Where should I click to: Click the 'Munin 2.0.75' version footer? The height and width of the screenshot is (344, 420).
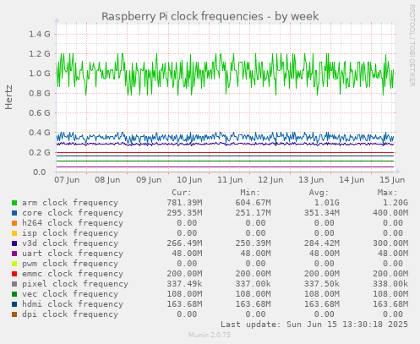point(210,335)
